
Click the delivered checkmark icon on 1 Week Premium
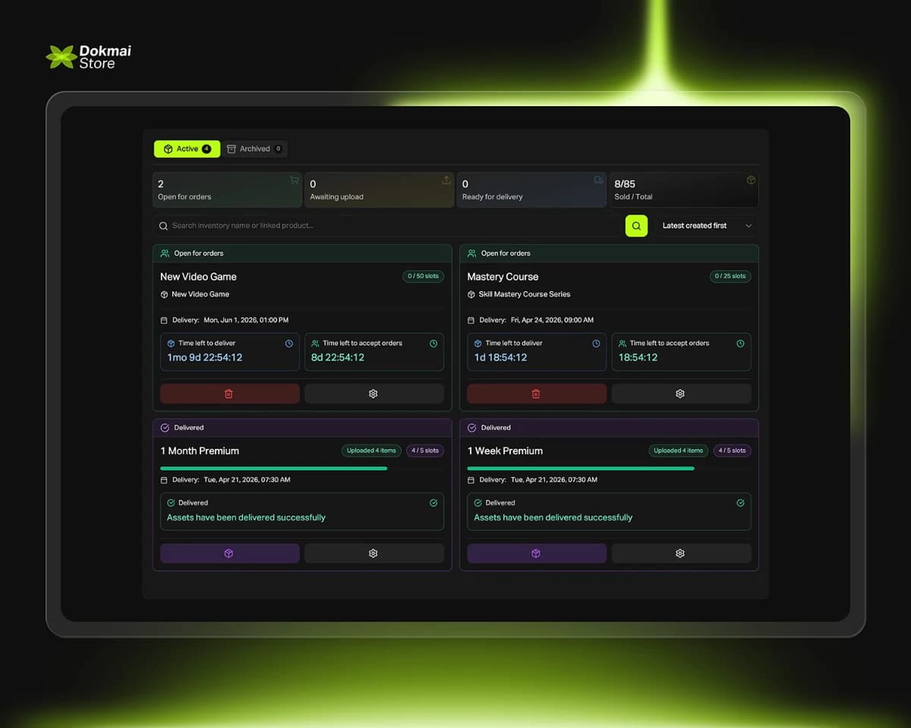[x=740, y=503]
